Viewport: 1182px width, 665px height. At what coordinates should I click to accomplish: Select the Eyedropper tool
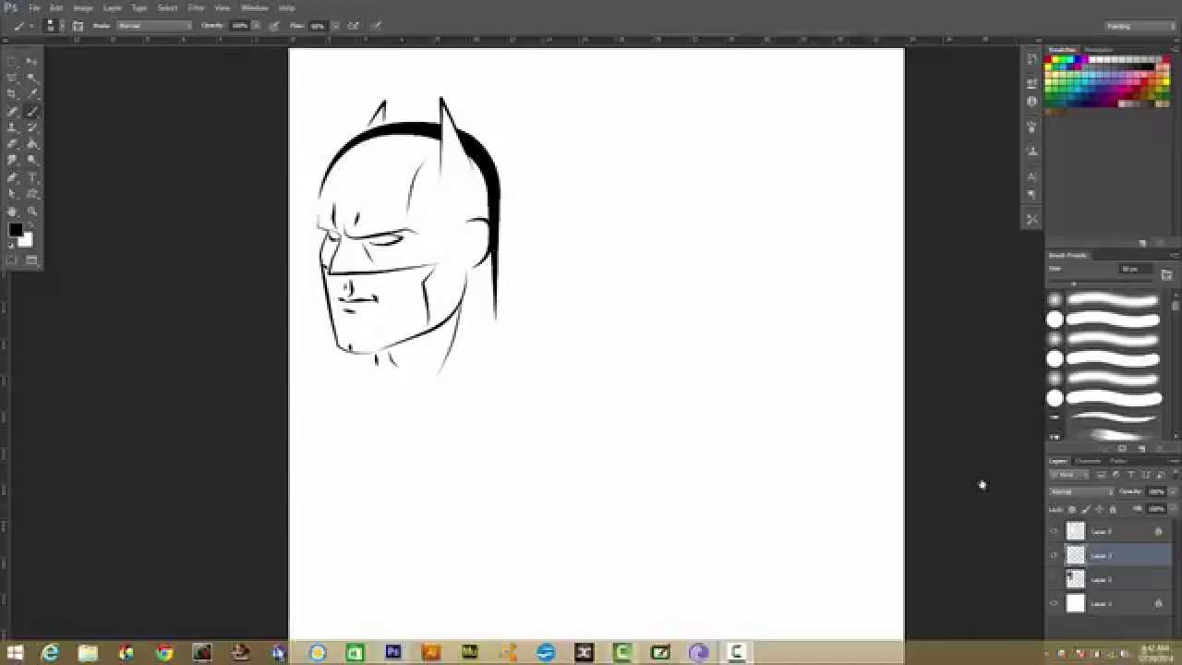pos(32,94)
